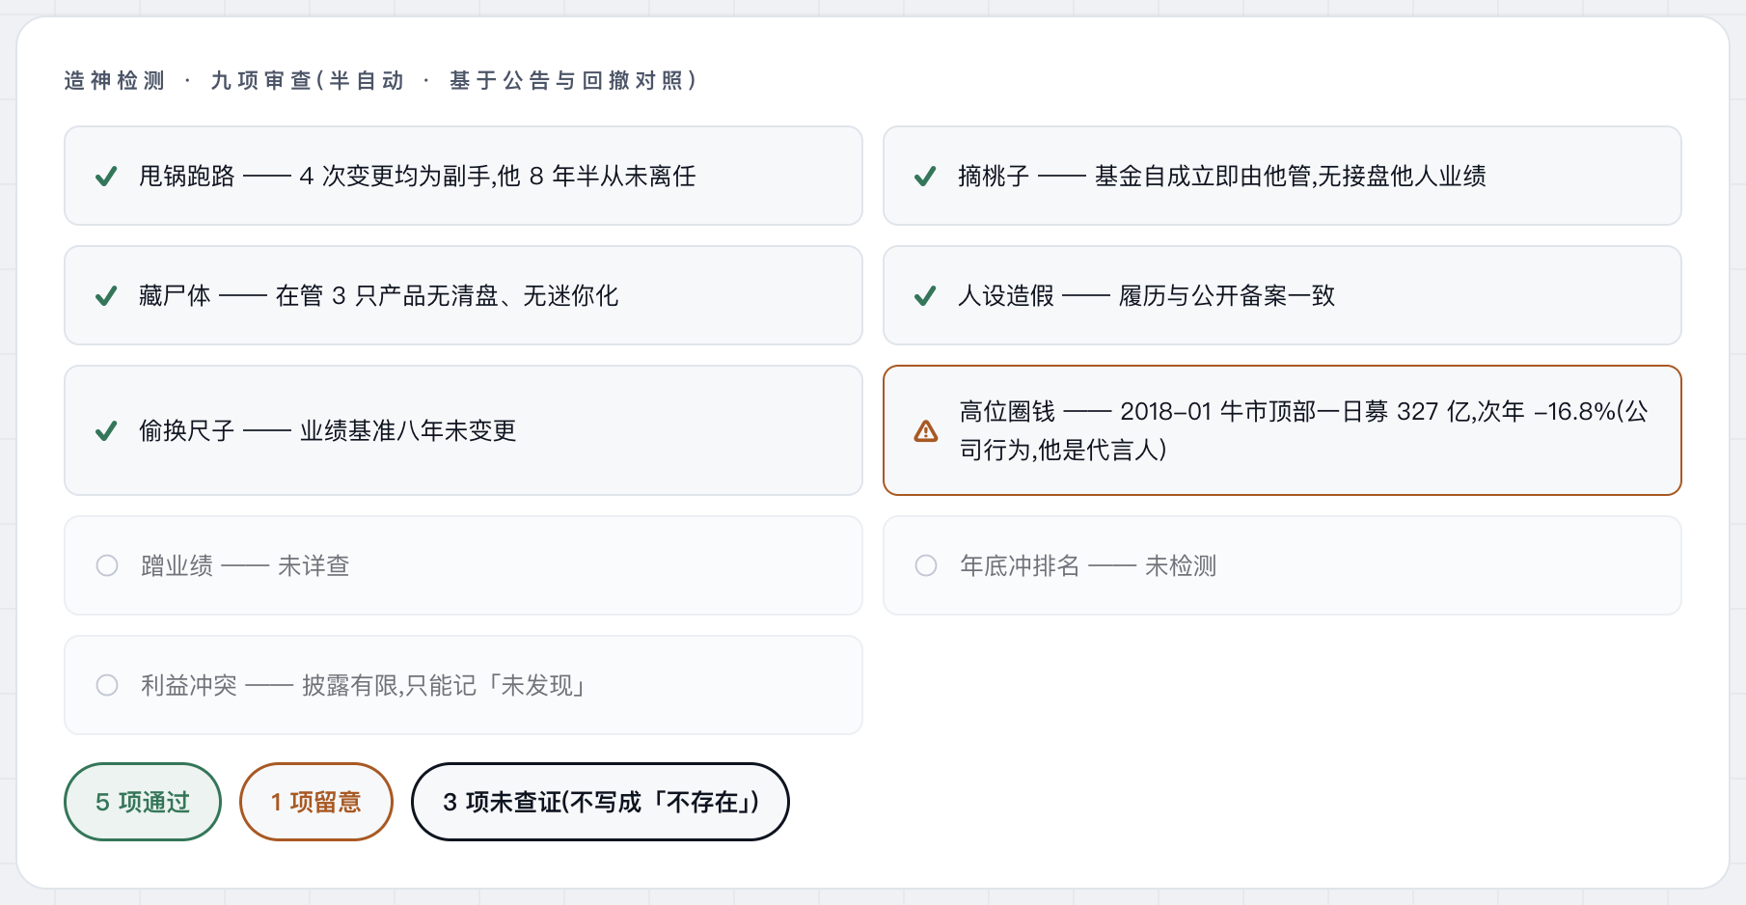Click the 偷换尺子 benchmark check text
Viewport: 1746px width, 905px height.
tap(328, 430)
